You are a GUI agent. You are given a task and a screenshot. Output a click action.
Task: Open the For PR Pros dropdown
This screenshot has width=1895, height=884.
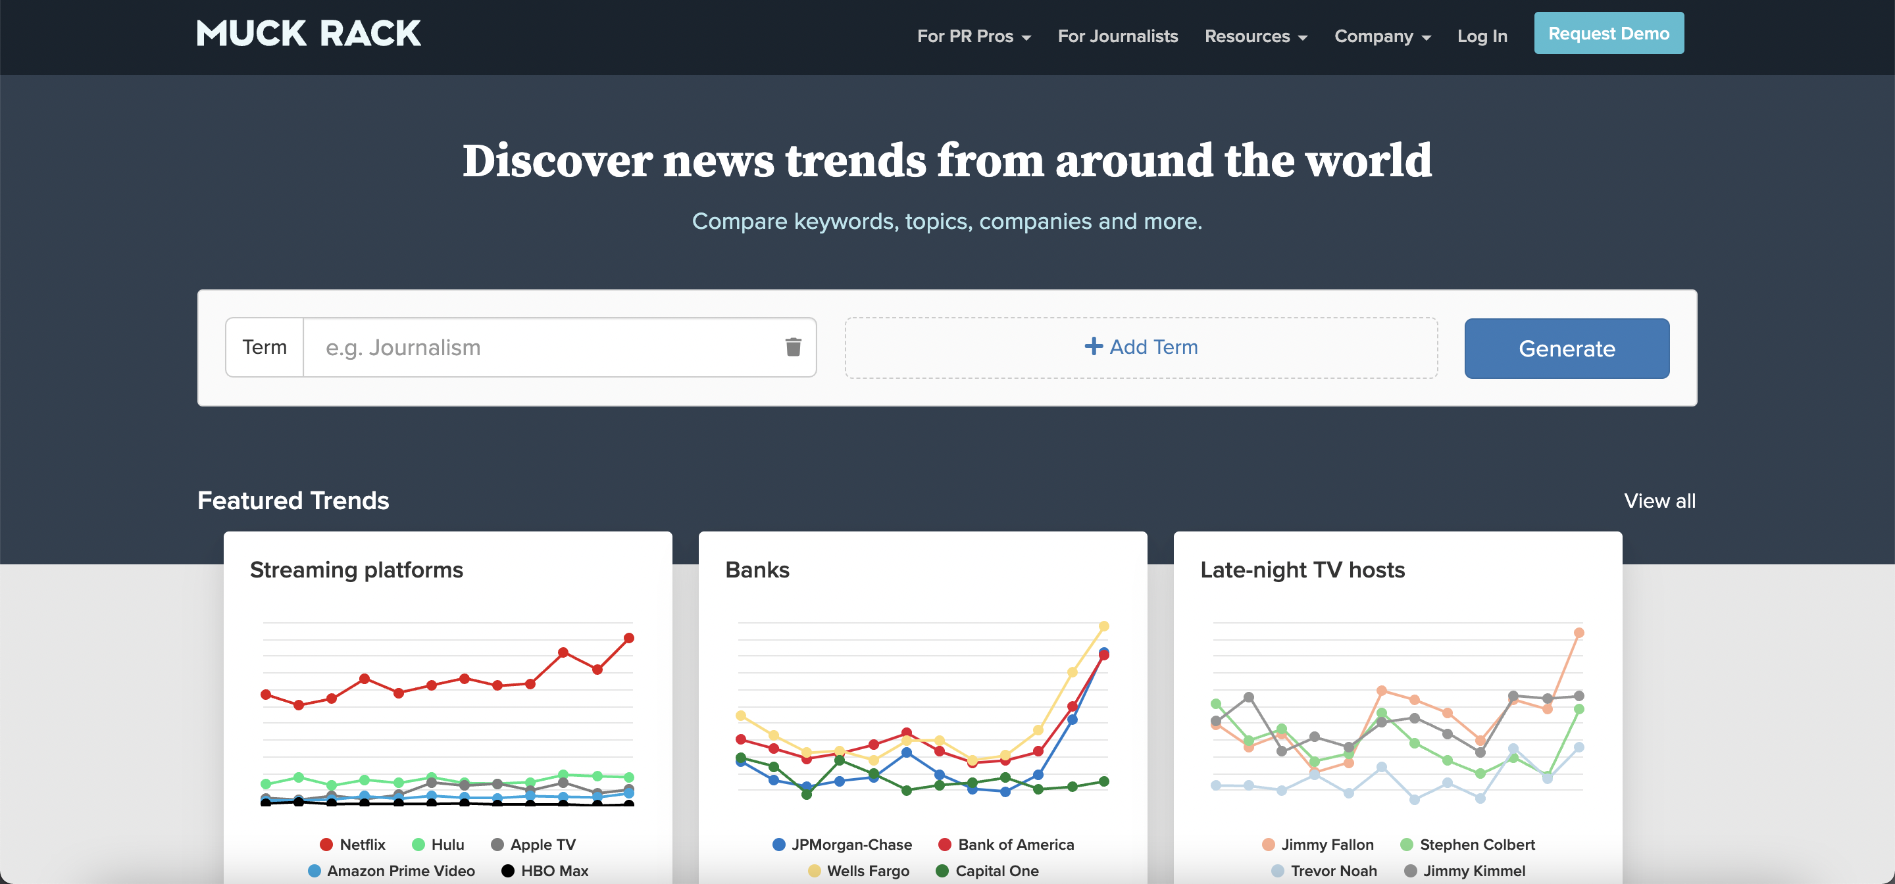pyautogui.click(x=974, y=36)
